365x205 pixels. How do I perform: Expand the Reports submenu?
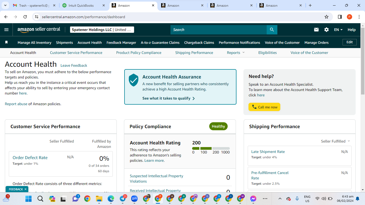coord(236,53)
